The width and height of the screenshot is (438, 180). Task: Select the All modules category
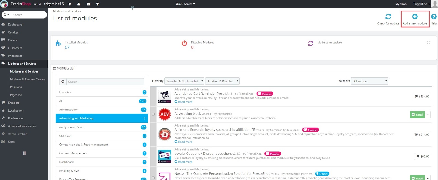tap(102, 101)
